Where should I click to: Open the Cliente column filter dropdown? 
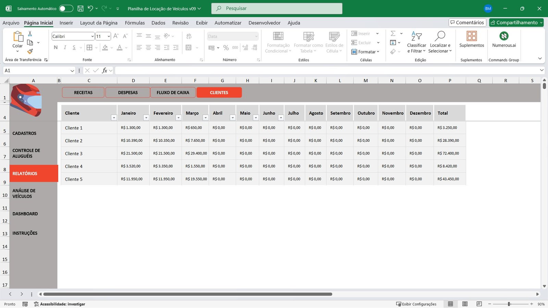(114, 118)
